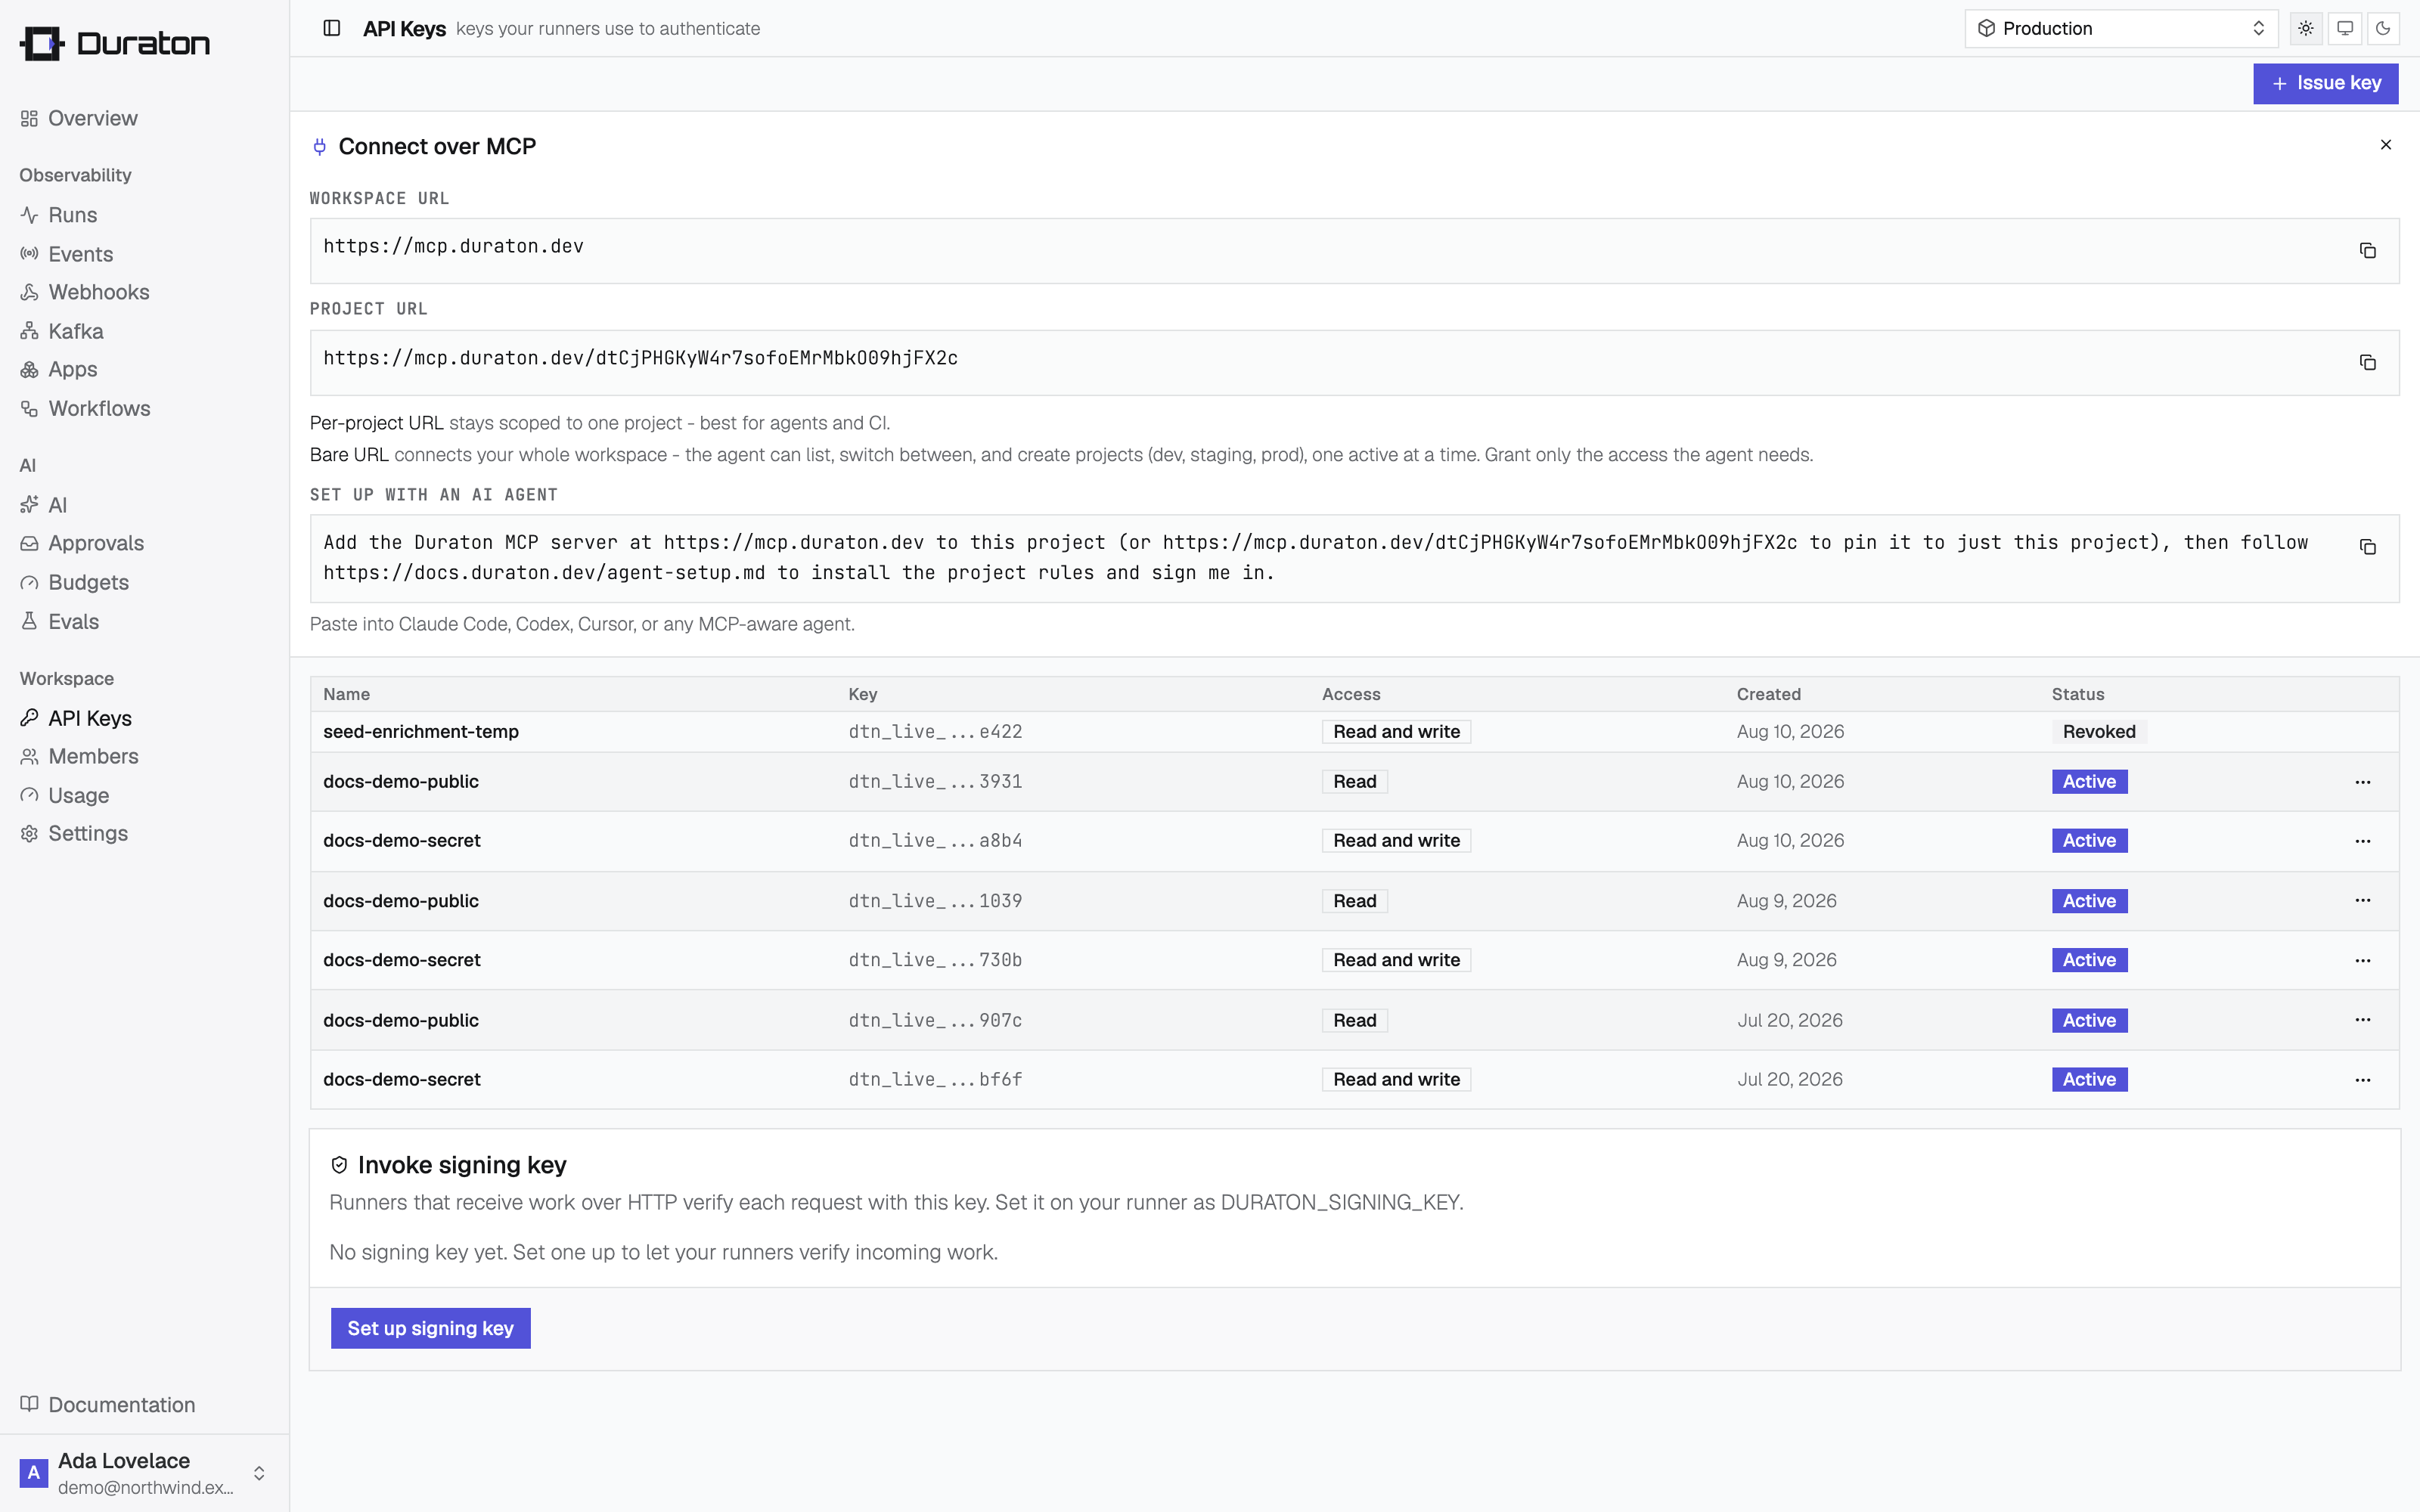Viewport: 2420px width, 1512px height.
Task: Click Active badge for key ending 3931
Action: click(x=2089, y=781)
